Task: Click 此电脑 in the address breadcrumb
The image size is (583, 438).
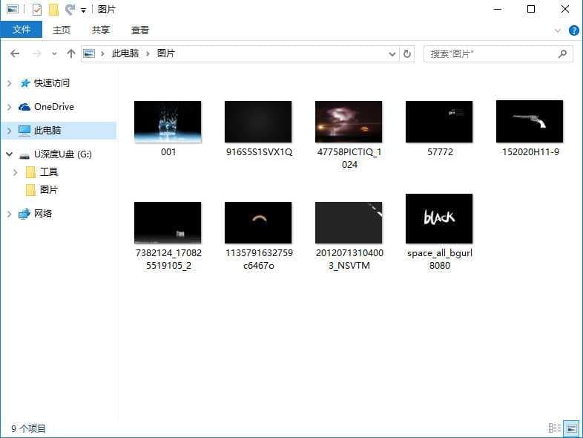Action: tap(125, 53)
